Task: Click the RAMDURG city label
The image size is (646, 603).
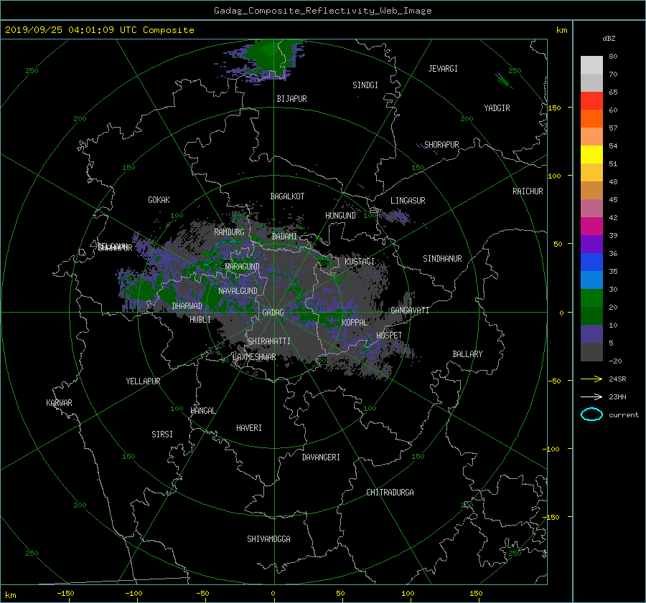Action: [x=229, y=232]
